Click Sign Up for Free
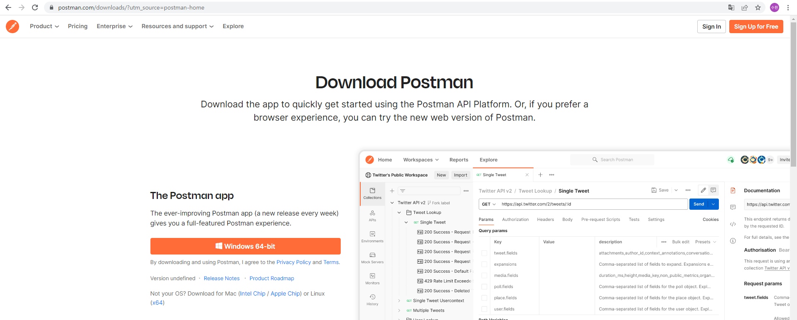 tap(756, 27)
